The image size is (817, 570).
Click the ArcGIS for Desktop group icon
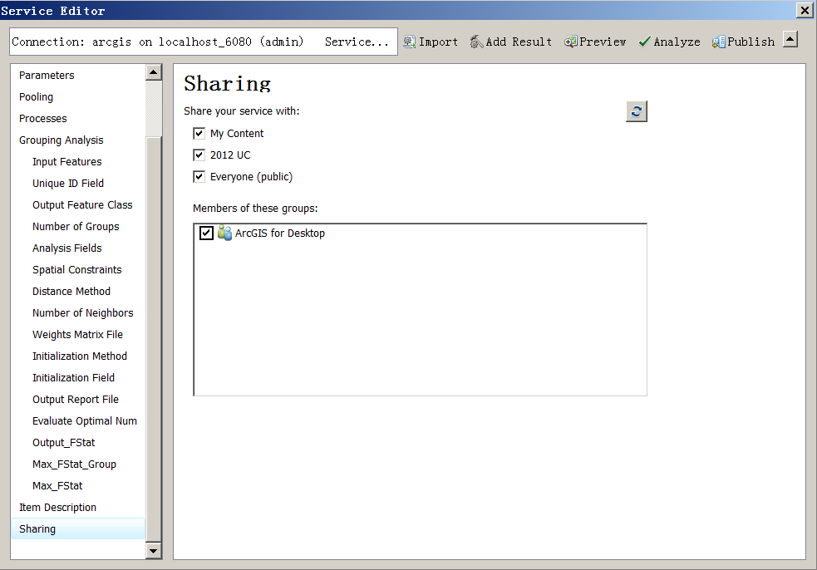pyautogui.click(x=224, y=233)
